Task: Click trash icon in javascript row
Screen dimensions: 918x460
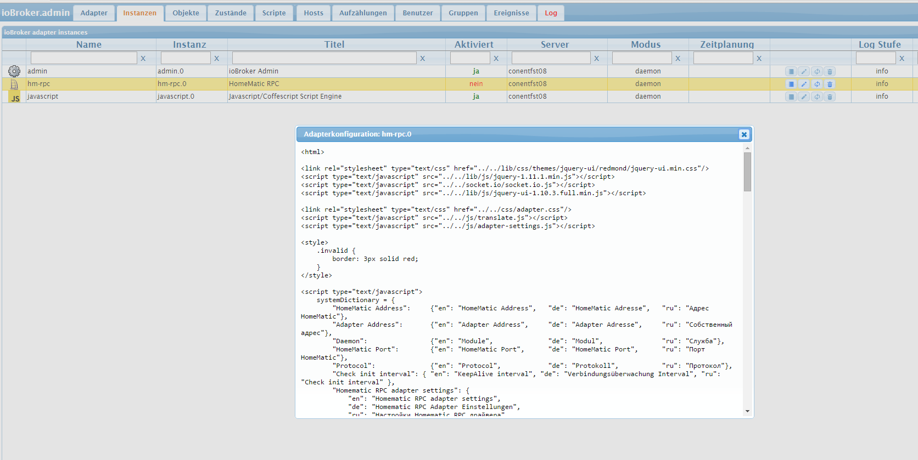Action: tap(830, 96)
